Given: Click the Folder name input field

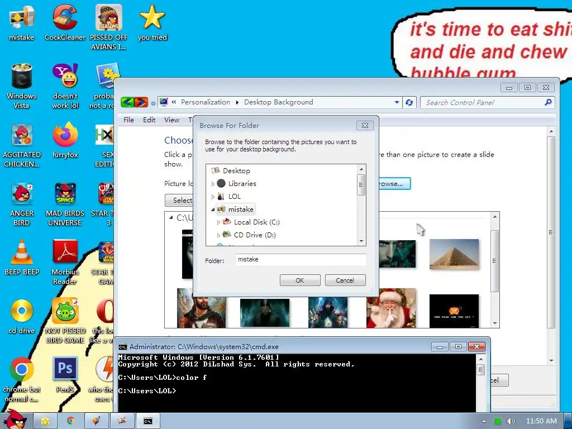Looking at the screenshot, I should pyautogui.click(x=301, y=260).
